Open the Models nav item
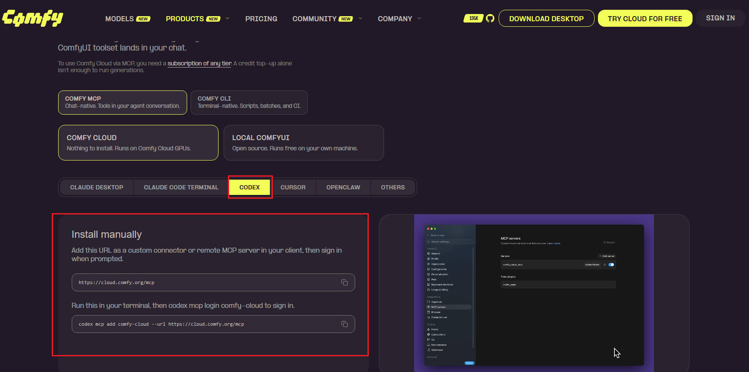This screenshot has width=749, height=372. point(128,19)
